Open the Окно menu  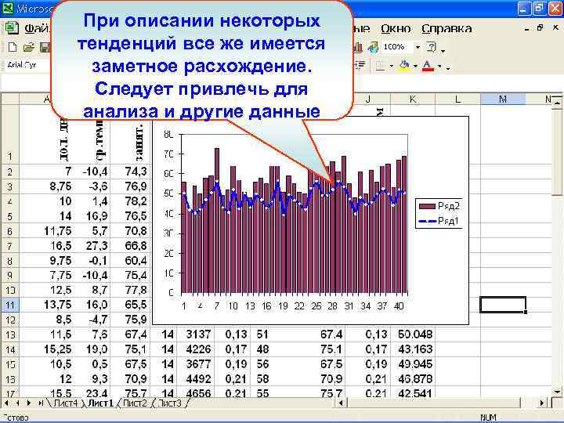coord(396,28)
